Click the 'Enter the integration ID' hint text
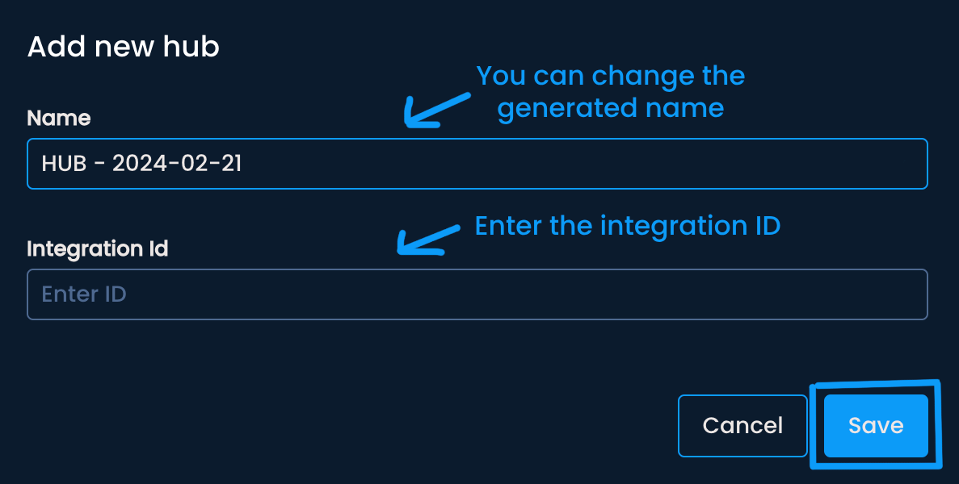This screenshot has height=484, width=959. [x=627, y=226]
